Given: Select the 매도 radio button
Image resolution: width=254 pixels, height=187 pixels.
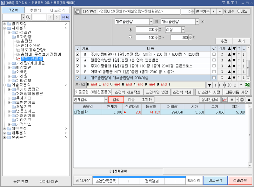Looking at the screenshot, I should pyautogui.click(x=239, y=11).
